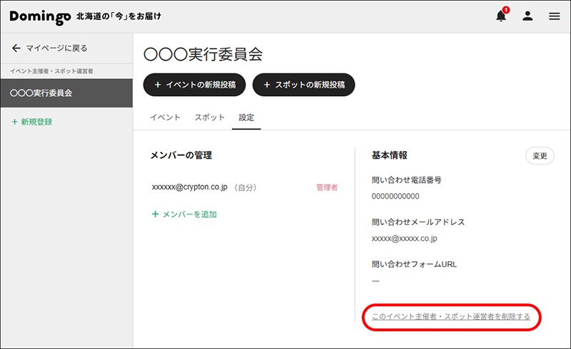Click the member email xxxxxx@crypton.co.jp
The height and width of the screenshot is (349, 571).
click(189, 187)
